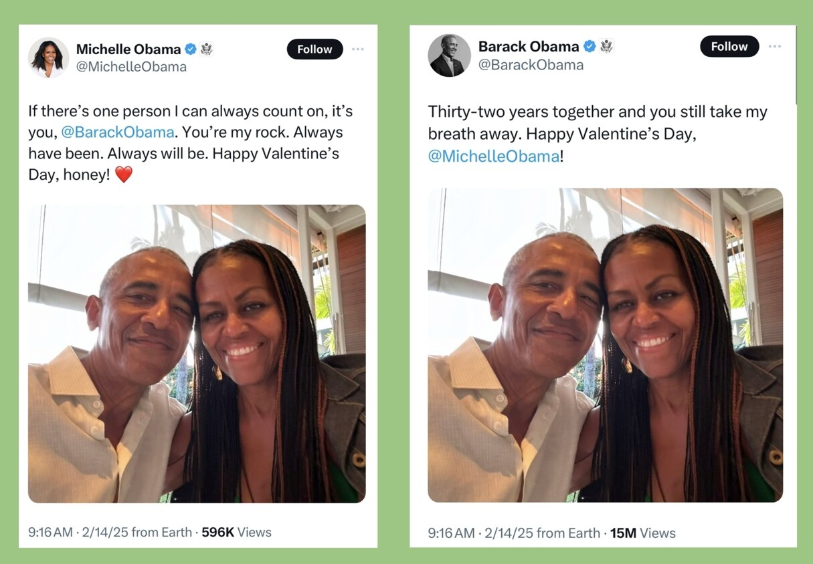This screenshot has height=564, width=813.
Task: Open the selfie photo in Michelle Obama's post
Action: [197, 354]
